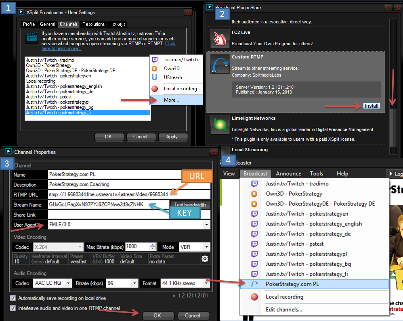Adjust the Max Bitrate spinner arrows
Viewport: 403px width, 321px height.
153,247
